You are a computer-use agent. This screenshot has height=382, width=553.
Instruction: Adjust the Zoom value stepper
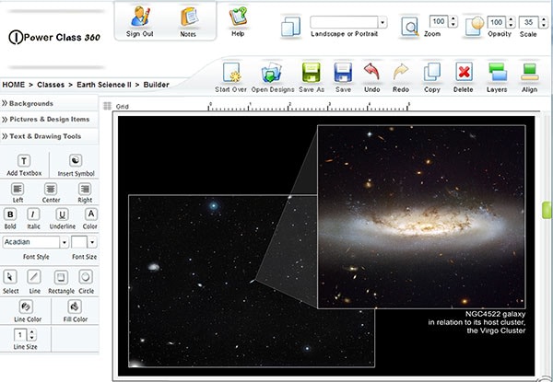[x=453, y=21]
